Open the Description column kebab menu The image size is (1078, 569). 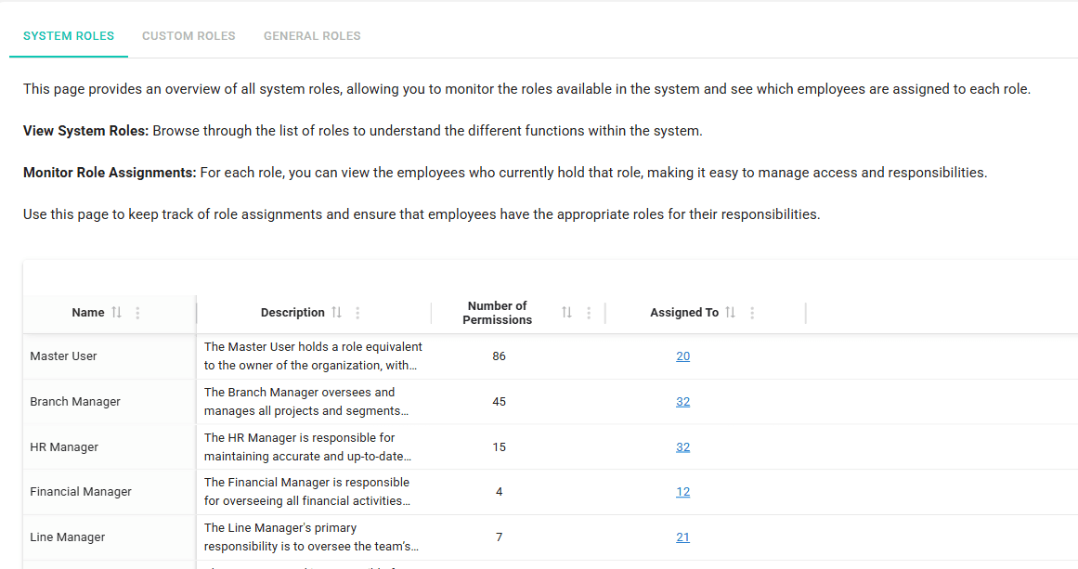click(x=357, y=312)
